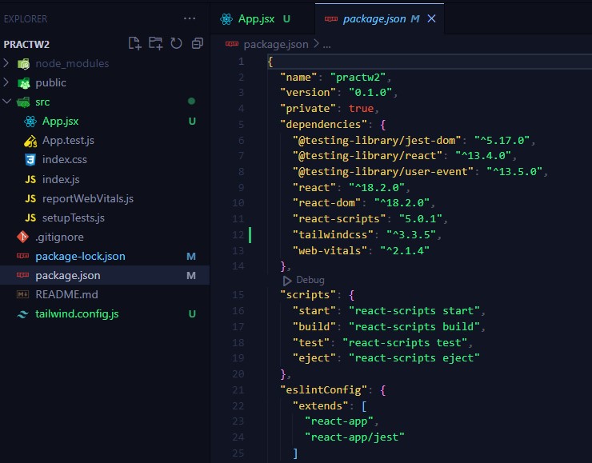Click the green gutter change marker on line 12

250,235
